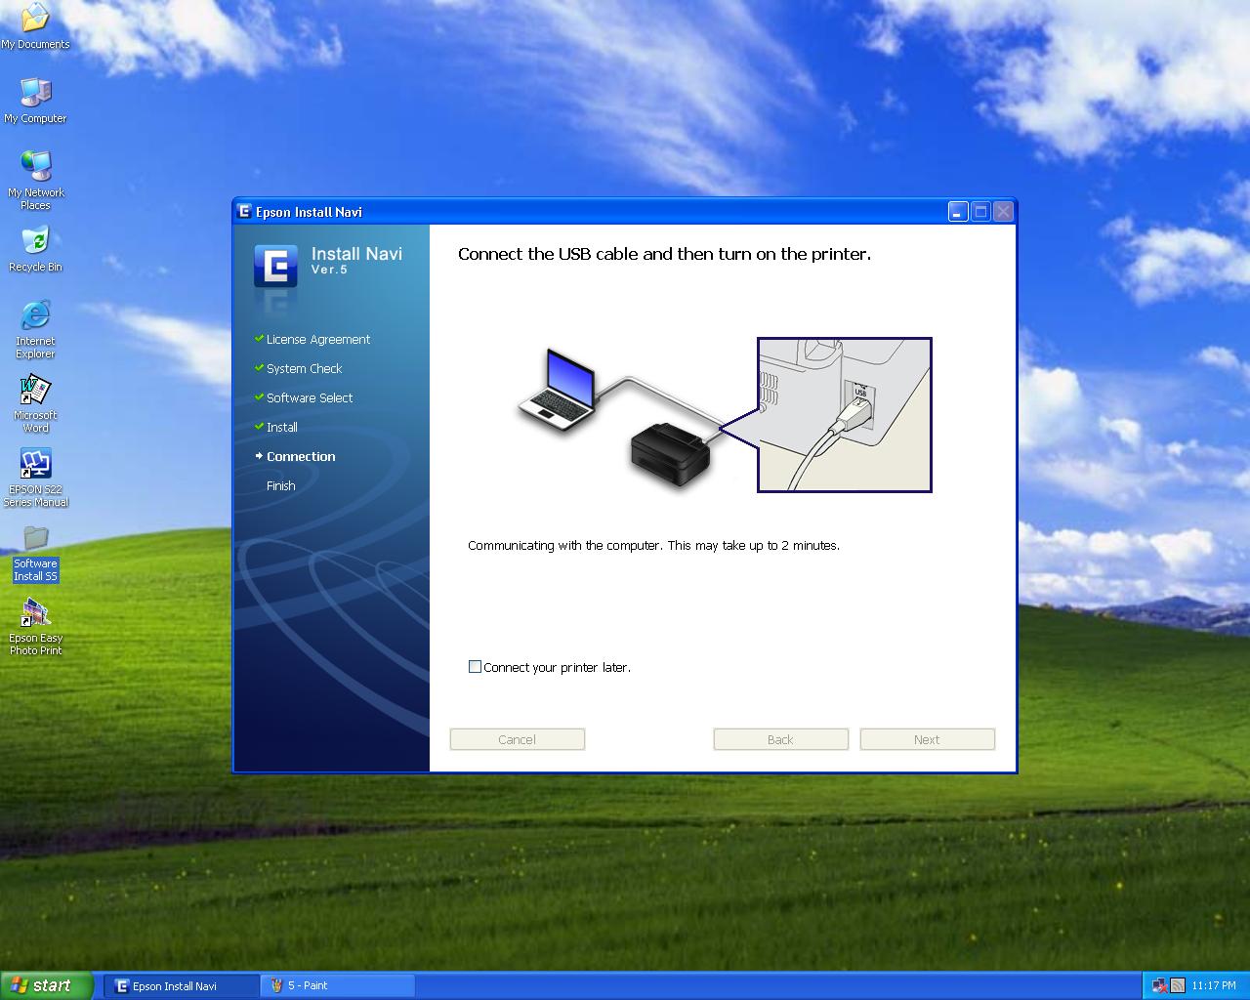Screen dimensions: 1250x1000
Task: Open the Start menu
Action: [x=46, y=985]
